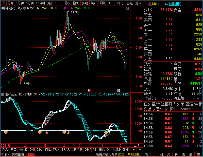This screenshot has height=157, width=203.
Task: Switch to the 指标B tab
Action: 117,150
